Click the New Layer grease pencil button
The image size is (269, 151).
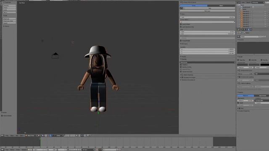click(x=207, y=11)
